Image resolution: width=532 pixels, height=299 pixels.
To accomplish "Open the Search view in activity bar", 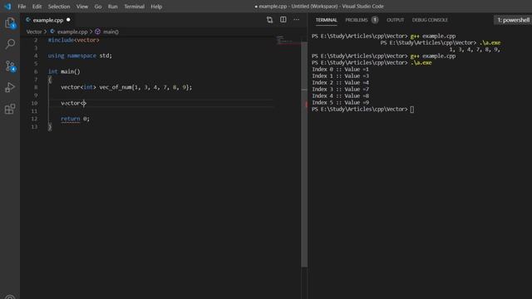I will [x=10, y=44].
